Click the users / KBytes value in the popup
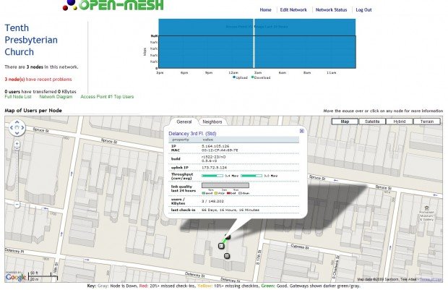 pos(213,201)
